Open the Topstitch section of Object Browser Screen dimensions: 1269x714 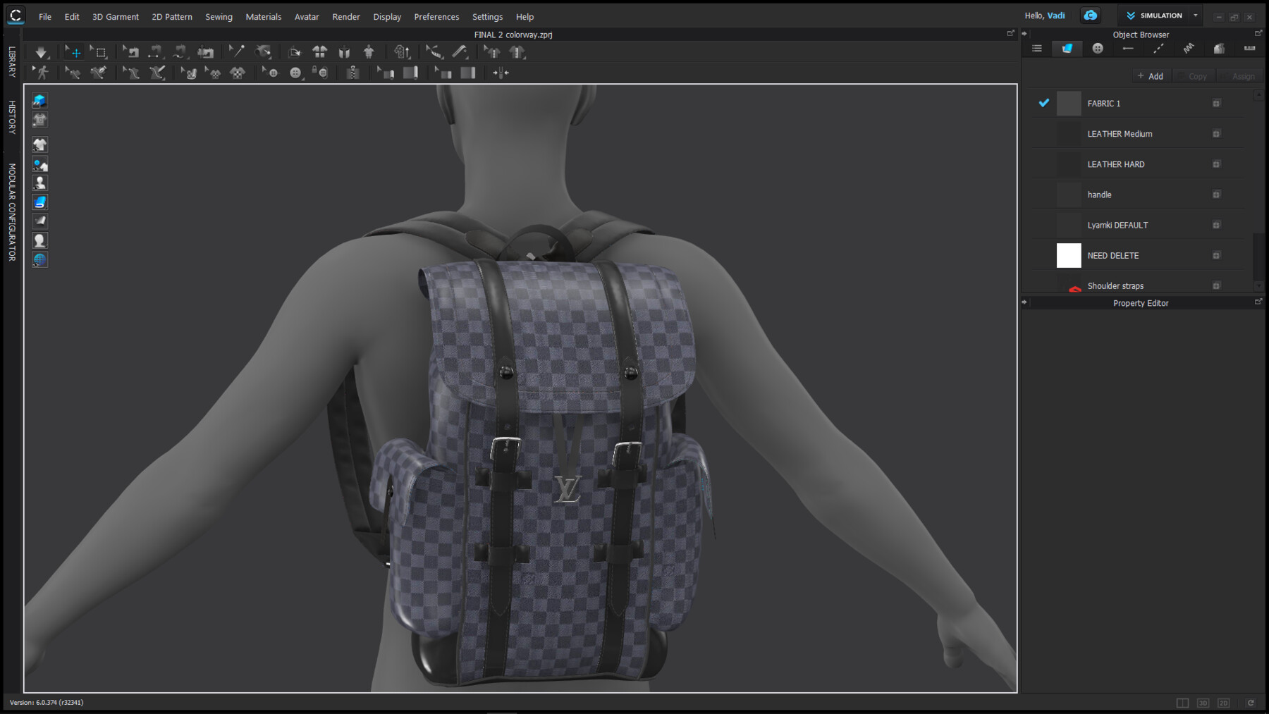(x=1158, y=48)
